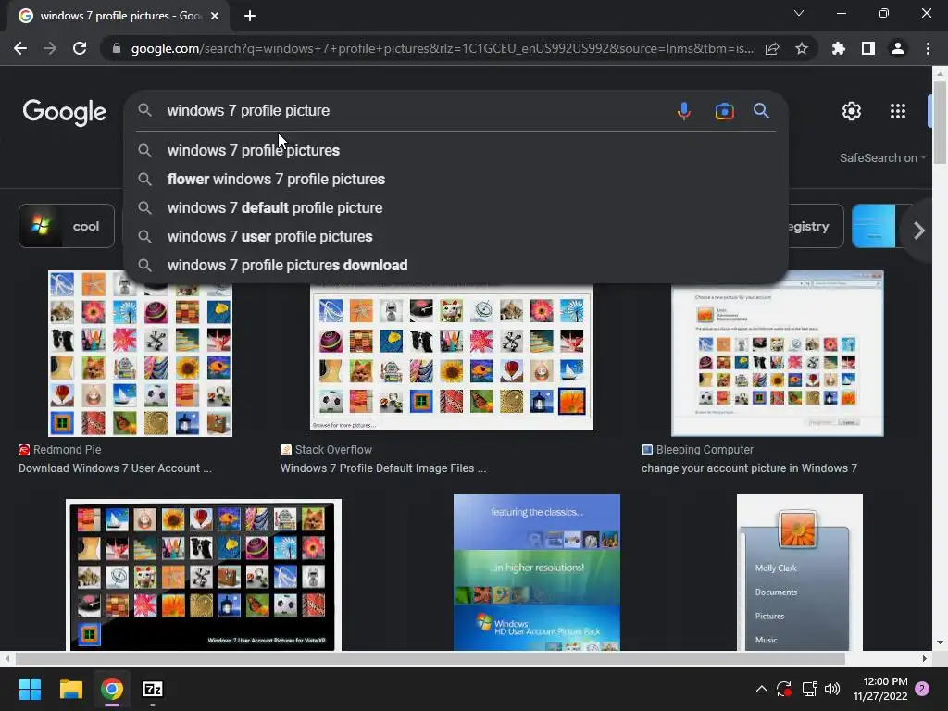Expand Chrome tab search chevron

799,13
